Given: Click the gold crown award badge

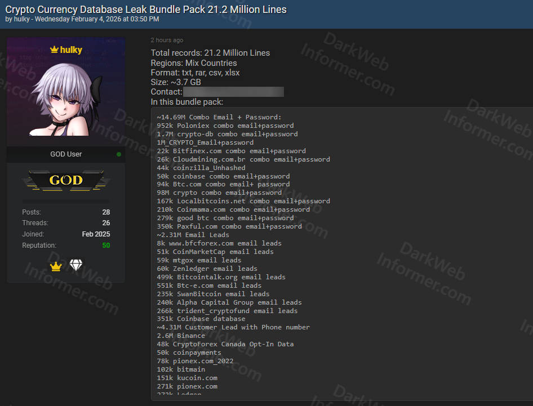Looking at the screenshot, I should pos(55,266).
